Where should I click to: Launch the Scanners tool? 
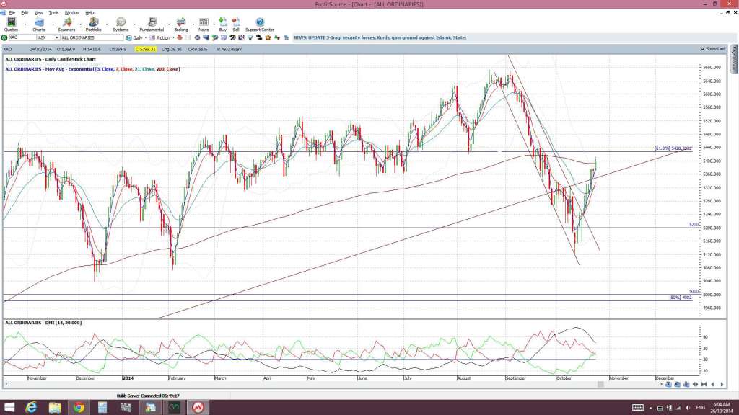66,24
